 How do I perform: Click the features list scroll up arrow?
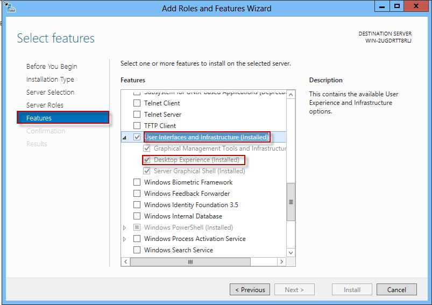coord(291,95)
